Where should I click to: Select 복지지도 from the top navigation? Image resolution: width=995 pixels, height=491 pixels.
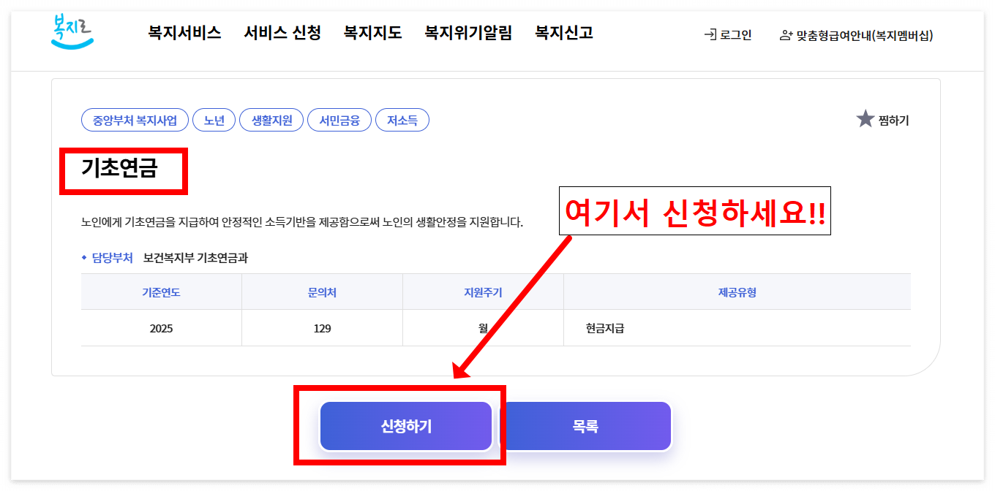372,32
